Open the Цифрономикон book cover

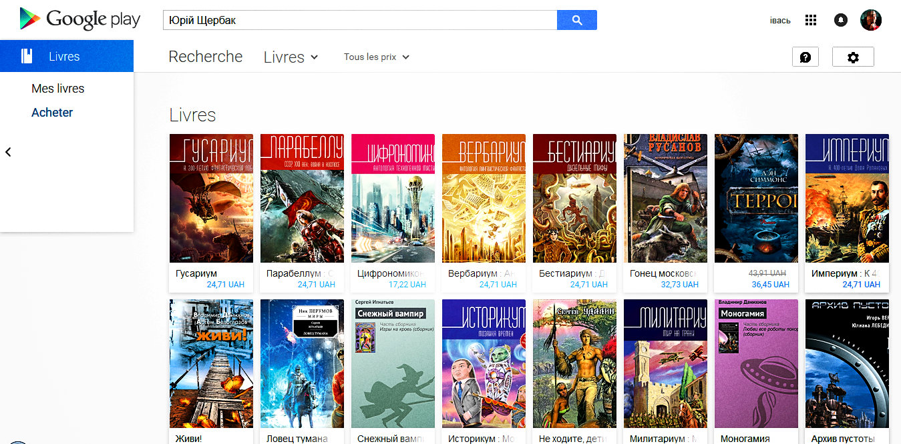[393, 198]
